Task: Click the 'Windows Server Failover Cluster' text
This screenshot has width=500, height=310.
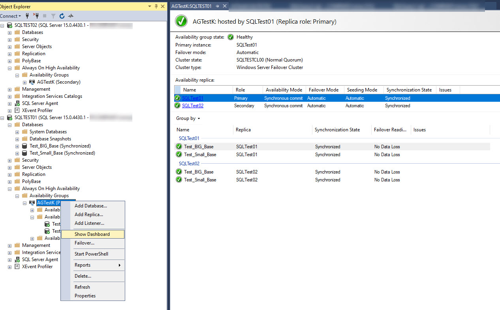Action: coord(270,67)
